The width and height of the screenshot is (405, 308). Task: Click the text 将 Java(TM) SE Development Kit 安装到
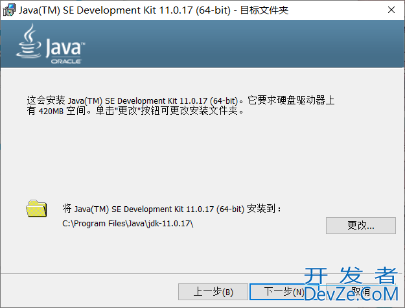[x=171, y=209]
